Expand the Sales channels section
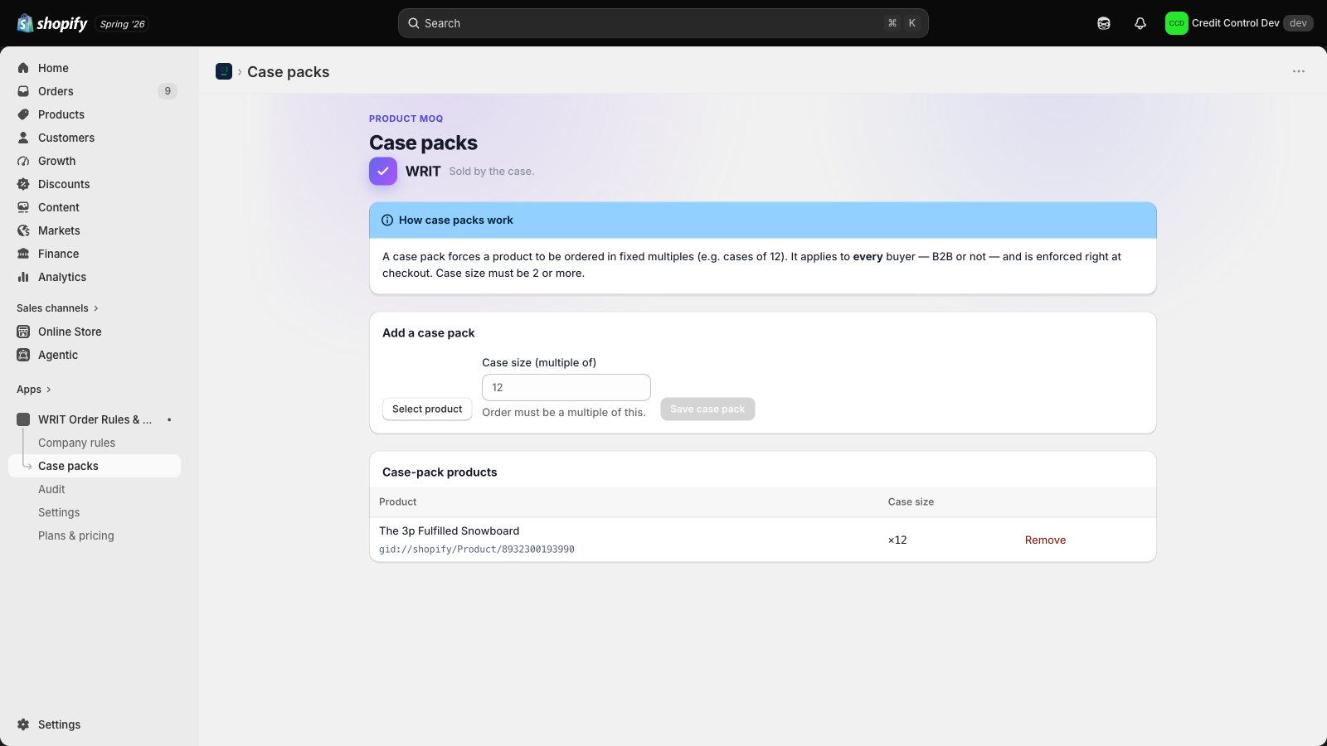This screenshot has width=1327, height=746. pyautogui.click(x=57, y=308)
